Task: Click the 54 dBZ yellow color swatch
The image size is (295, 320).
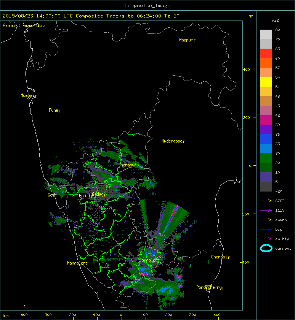Action: point(266,82)
